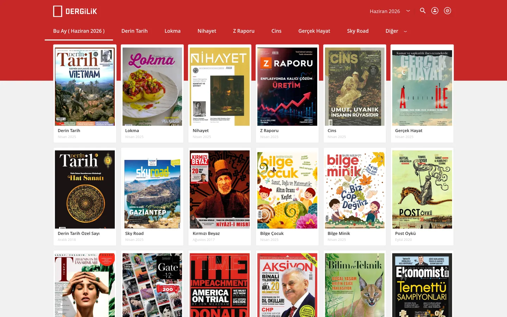Viewport: 507px width, 317px height.
Task: Select the TIME Impeachment cover
Action: click(220, 285)
